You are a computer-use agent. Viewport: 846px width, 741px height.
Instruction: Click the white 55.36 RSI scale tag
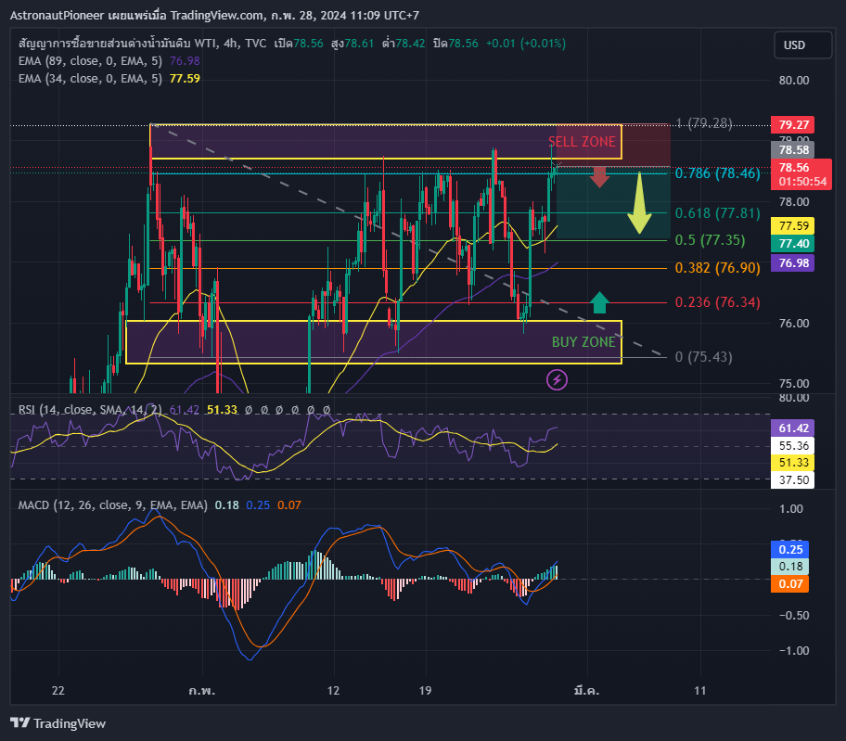tap(793, 445)
